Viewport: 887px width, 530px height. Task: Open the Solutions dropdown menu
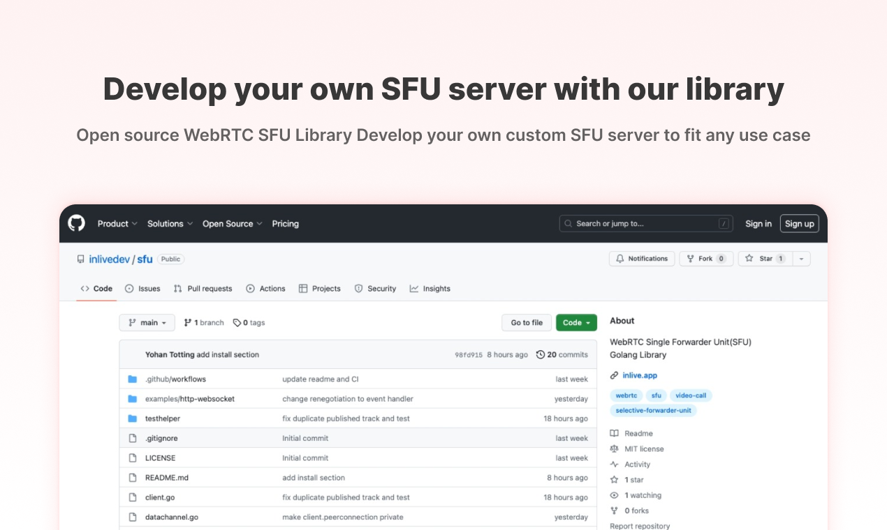170,224
